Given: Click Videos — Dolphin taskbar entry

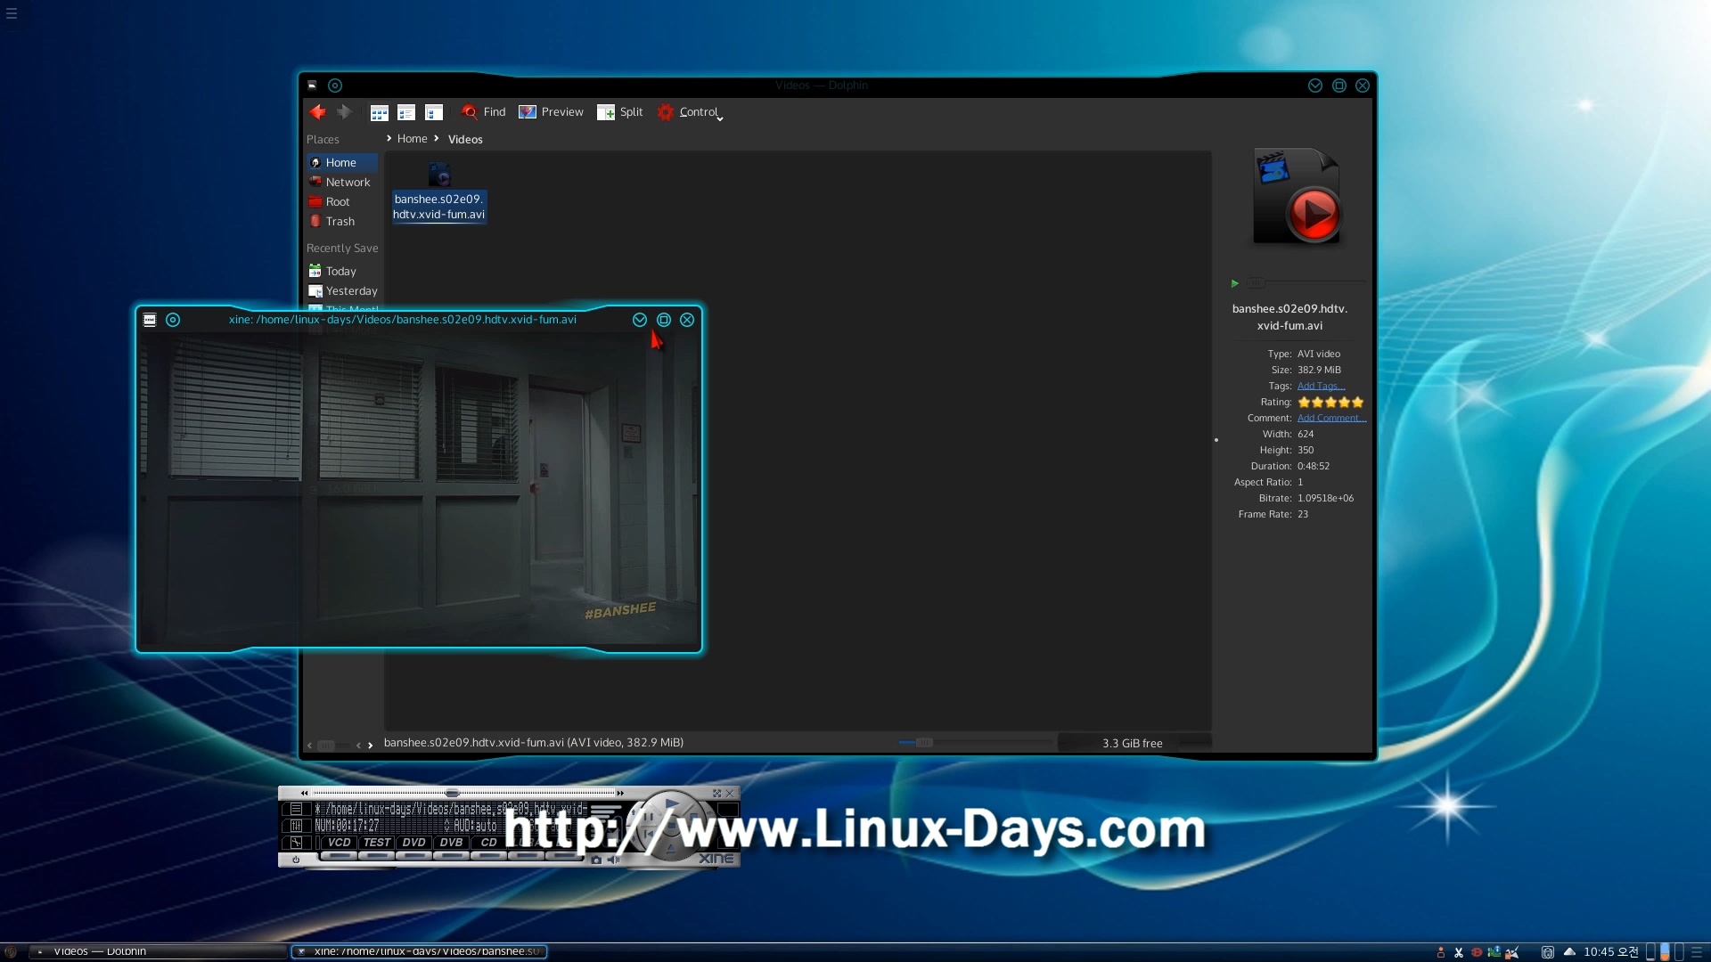Looking at the screenshot, I should 158,952.
